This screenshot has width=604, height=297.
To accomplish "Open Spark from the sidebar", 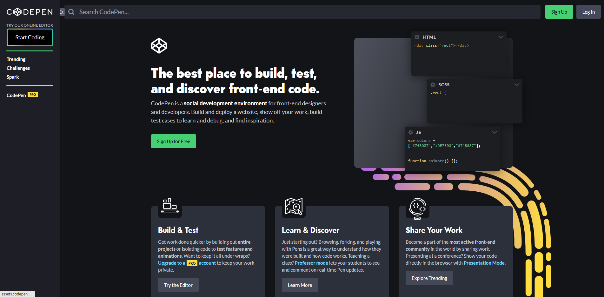I will 13,77.
